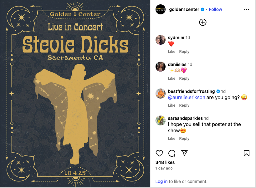Like sydmini's comment
The image size is (256, 188).
pos(172,52)
